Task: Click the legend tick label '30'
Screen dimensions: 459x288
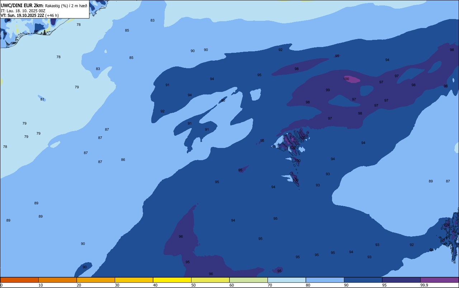Action: pyautogui.click(x=117, y=285)
